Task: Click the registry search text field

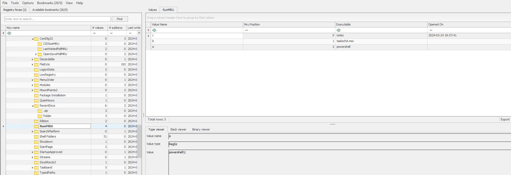Action: 57,19
